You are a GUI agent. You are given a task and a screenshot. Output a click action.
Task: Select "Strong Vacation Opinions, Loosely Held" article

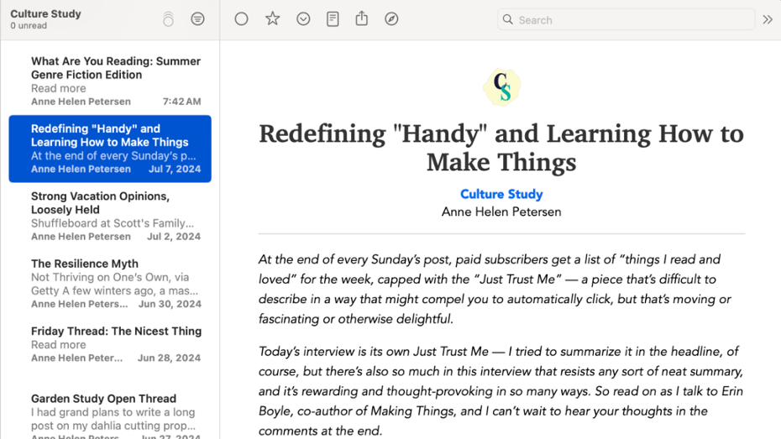click(116, 216)
